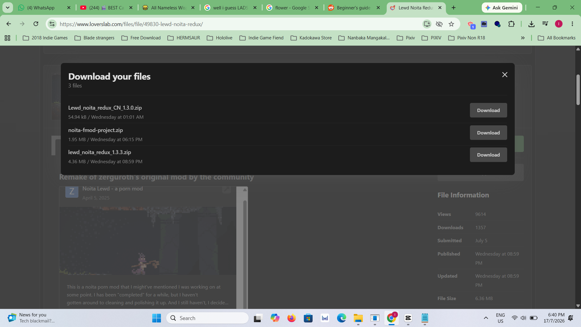
Task: Open Copilot from taskbar
Action: click(x=275, y=318)
